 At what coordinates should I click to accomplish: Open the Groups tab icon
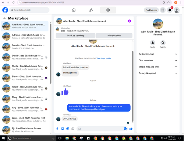[x=108, y=10]
